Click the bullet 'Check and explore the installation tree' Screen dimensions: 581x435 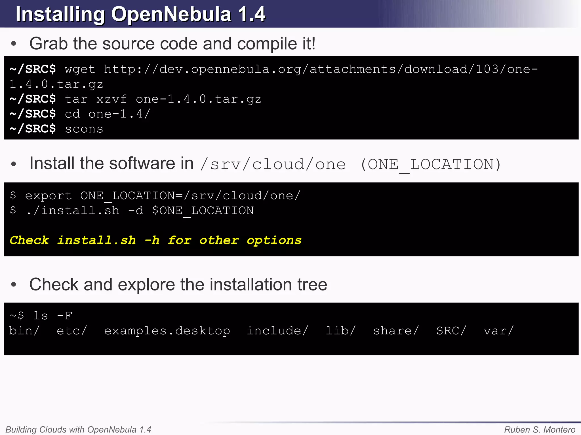click(178, 285)
